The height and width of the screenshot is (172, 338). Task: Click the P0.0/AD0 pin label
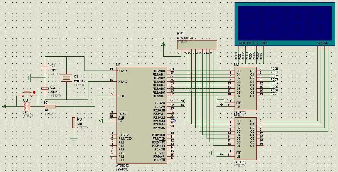point(159,71)
